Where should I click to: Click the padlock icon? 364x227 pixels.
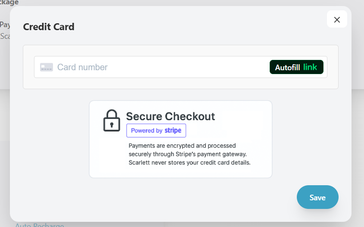(112, 120)
